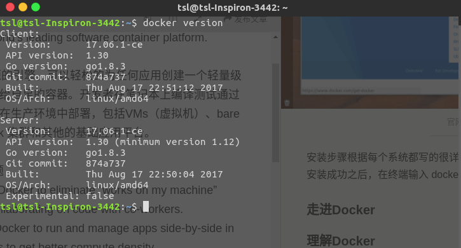
Task: Click the paragraph starting 安装步骤根据每个系统
Action: point(383,158)
